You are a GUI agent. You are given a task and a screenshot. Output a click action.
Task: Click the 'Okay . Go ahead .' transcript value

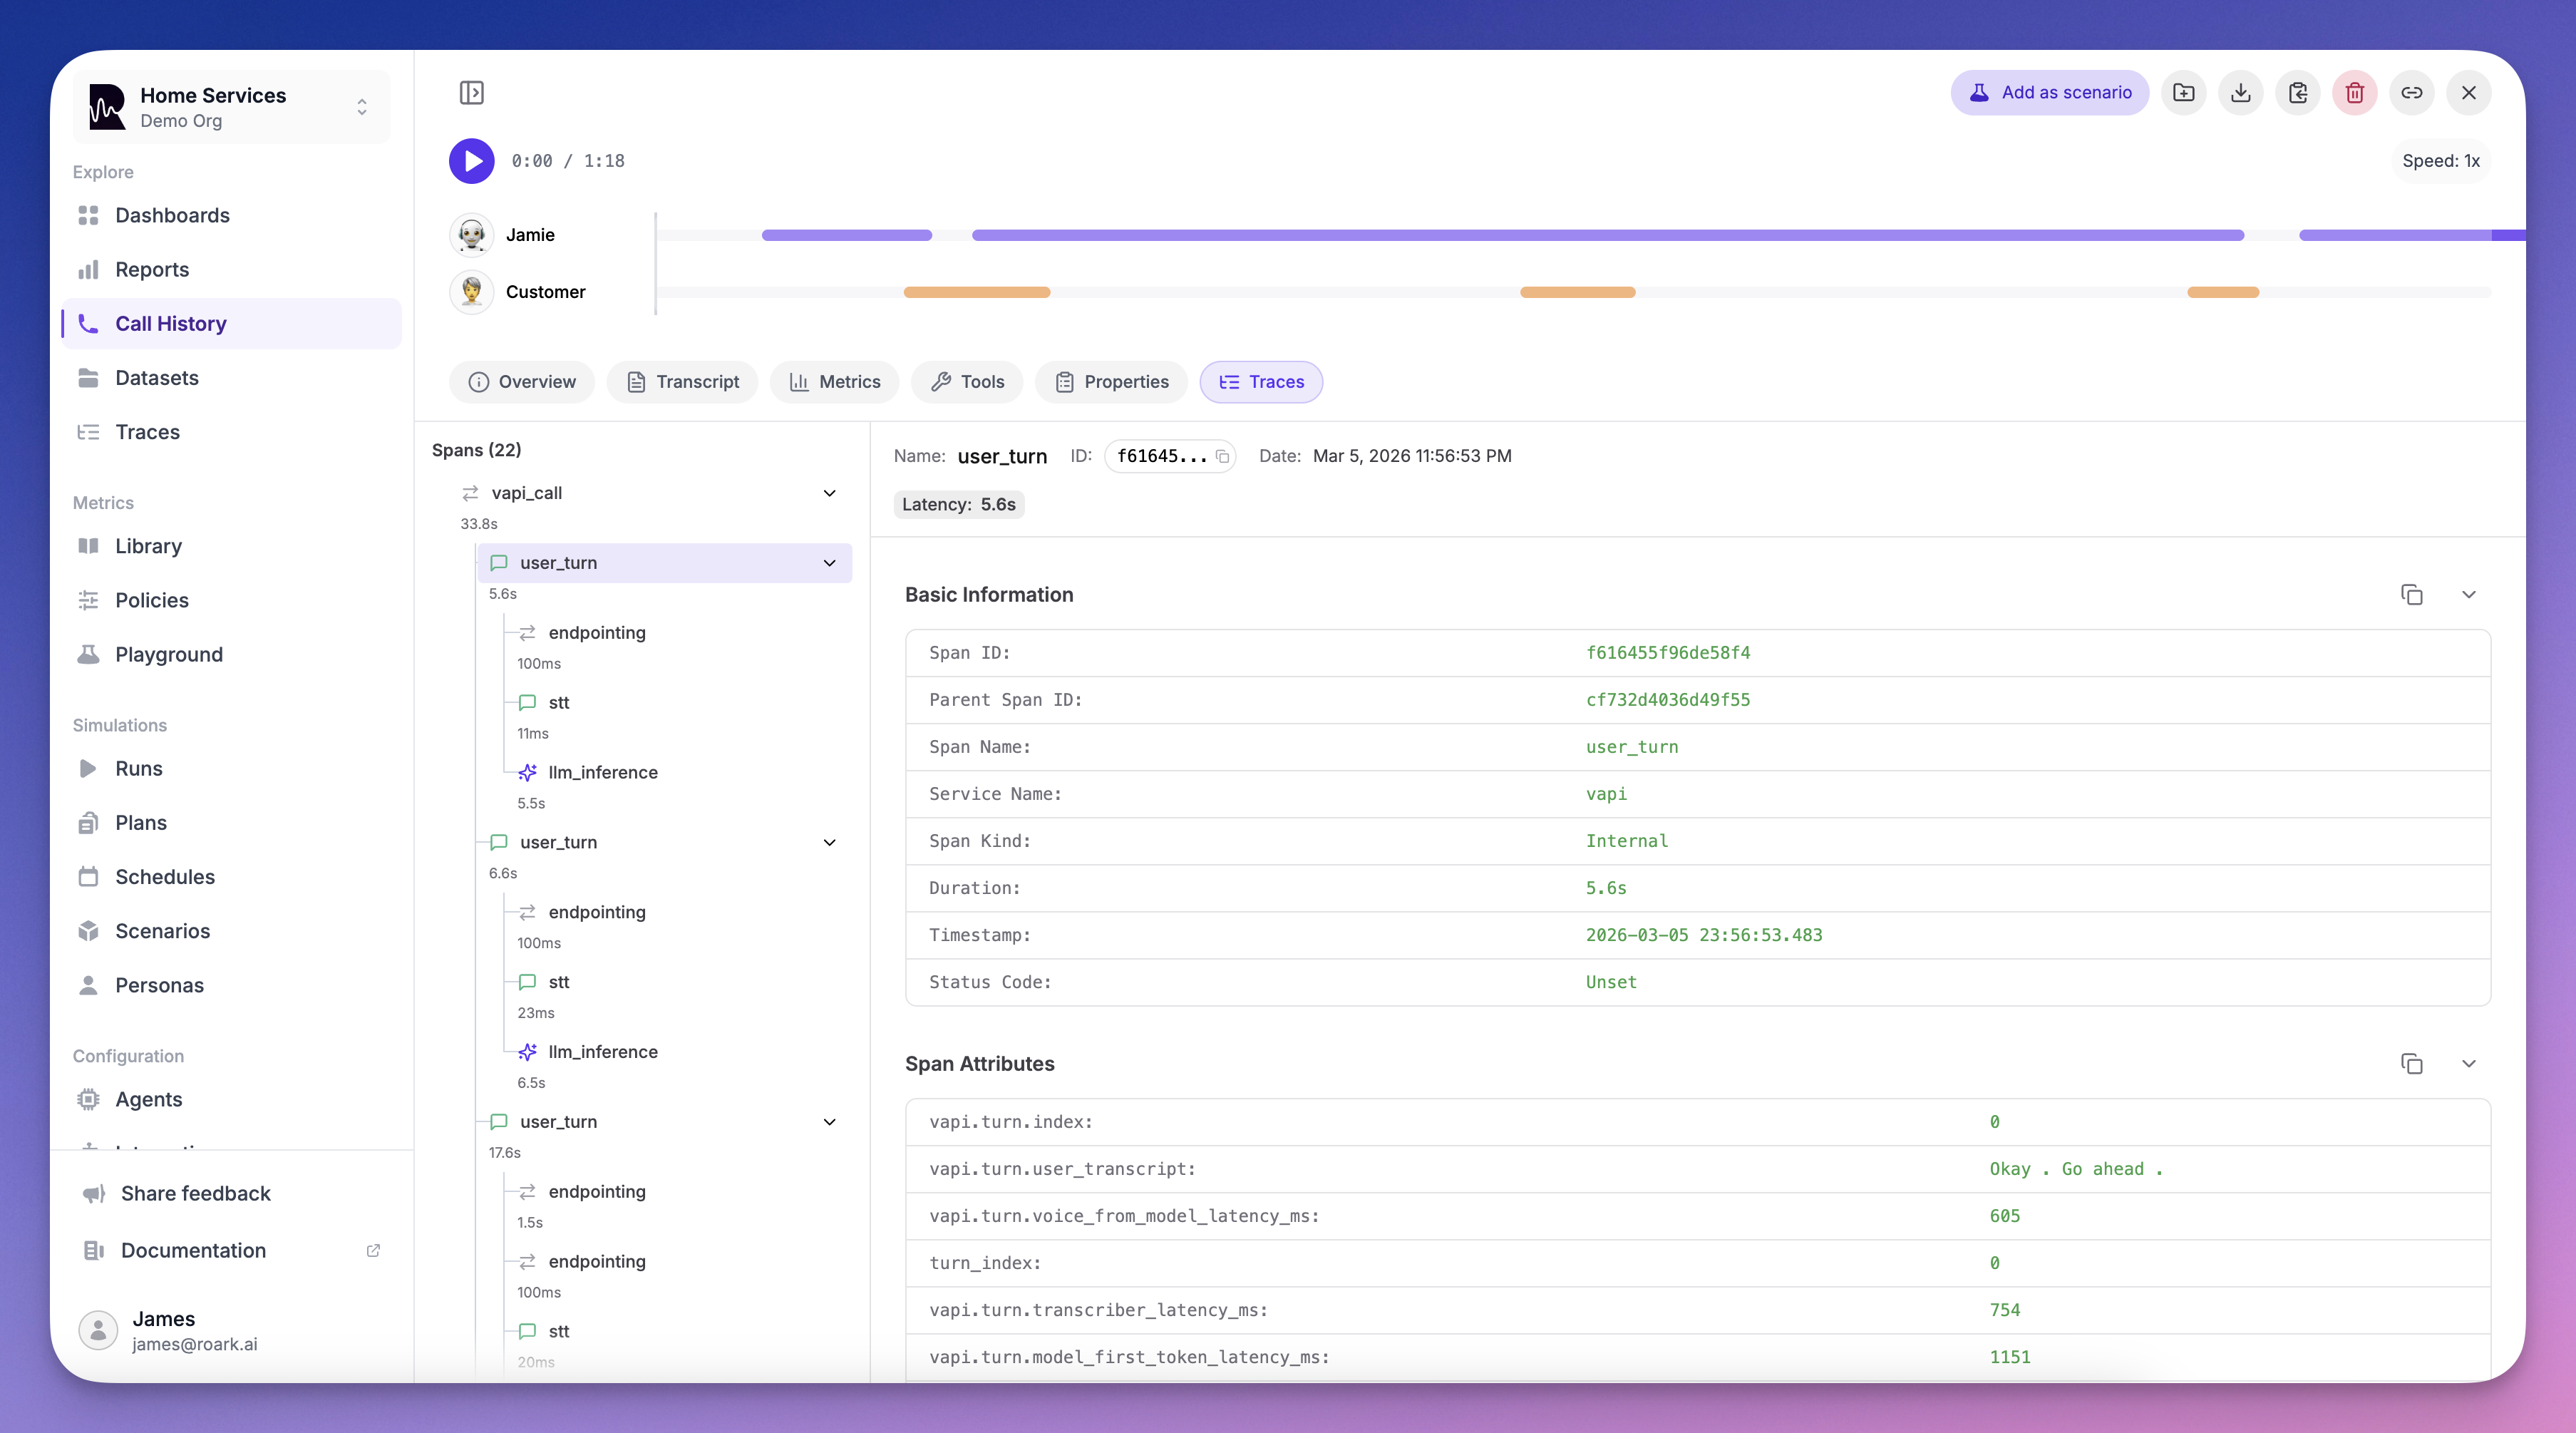[x=2076, y=1169]
